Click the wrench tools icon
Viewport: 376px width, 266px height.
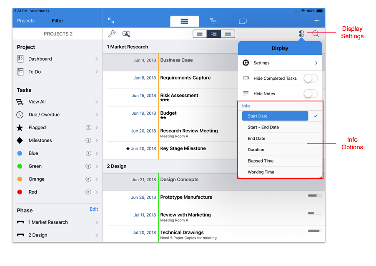(111, 34)
